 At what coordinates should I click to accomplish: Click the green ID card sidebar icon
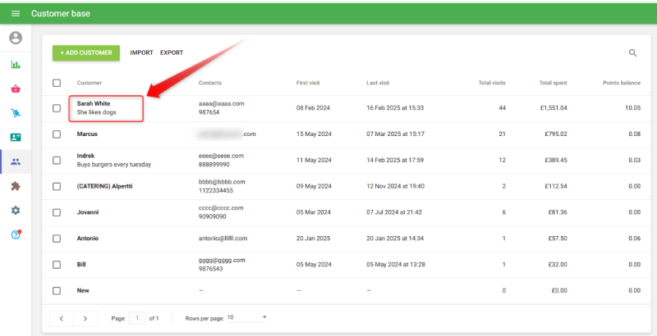16,138
